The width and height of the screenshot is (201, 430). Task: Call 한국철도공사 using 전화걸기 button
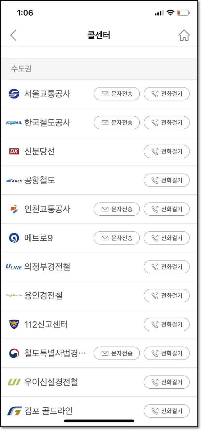[167, 123]
